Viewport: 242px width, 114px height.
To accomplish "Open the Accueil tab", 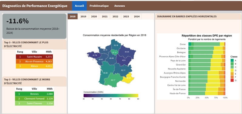I will (79, 6).
